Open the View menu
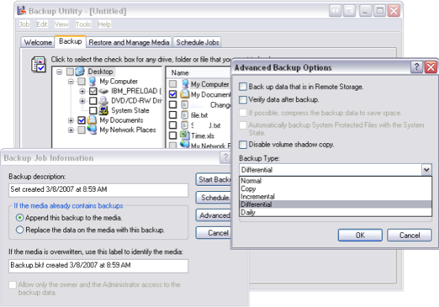The image size is (439, 307). [61, 24]
